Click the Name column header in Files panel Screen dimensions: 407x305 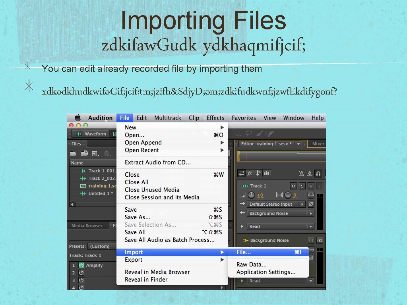(93, 162)
